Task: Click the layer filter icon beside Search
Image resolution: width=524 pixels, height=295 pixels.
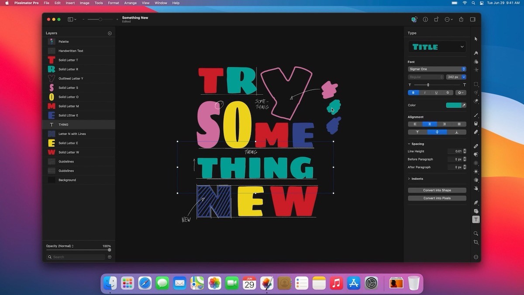Action: point(110,257)
